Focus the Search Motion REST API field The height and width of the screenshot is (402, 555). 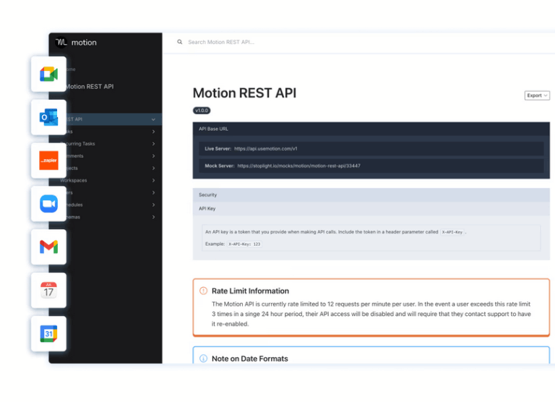[289, 43]
